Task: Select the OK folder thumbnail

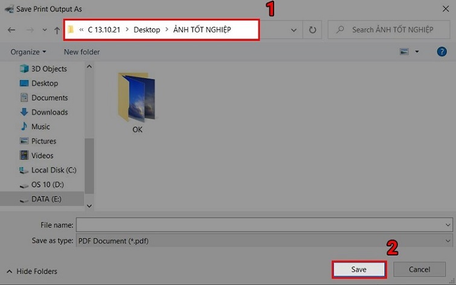Action: coord(137,99)
